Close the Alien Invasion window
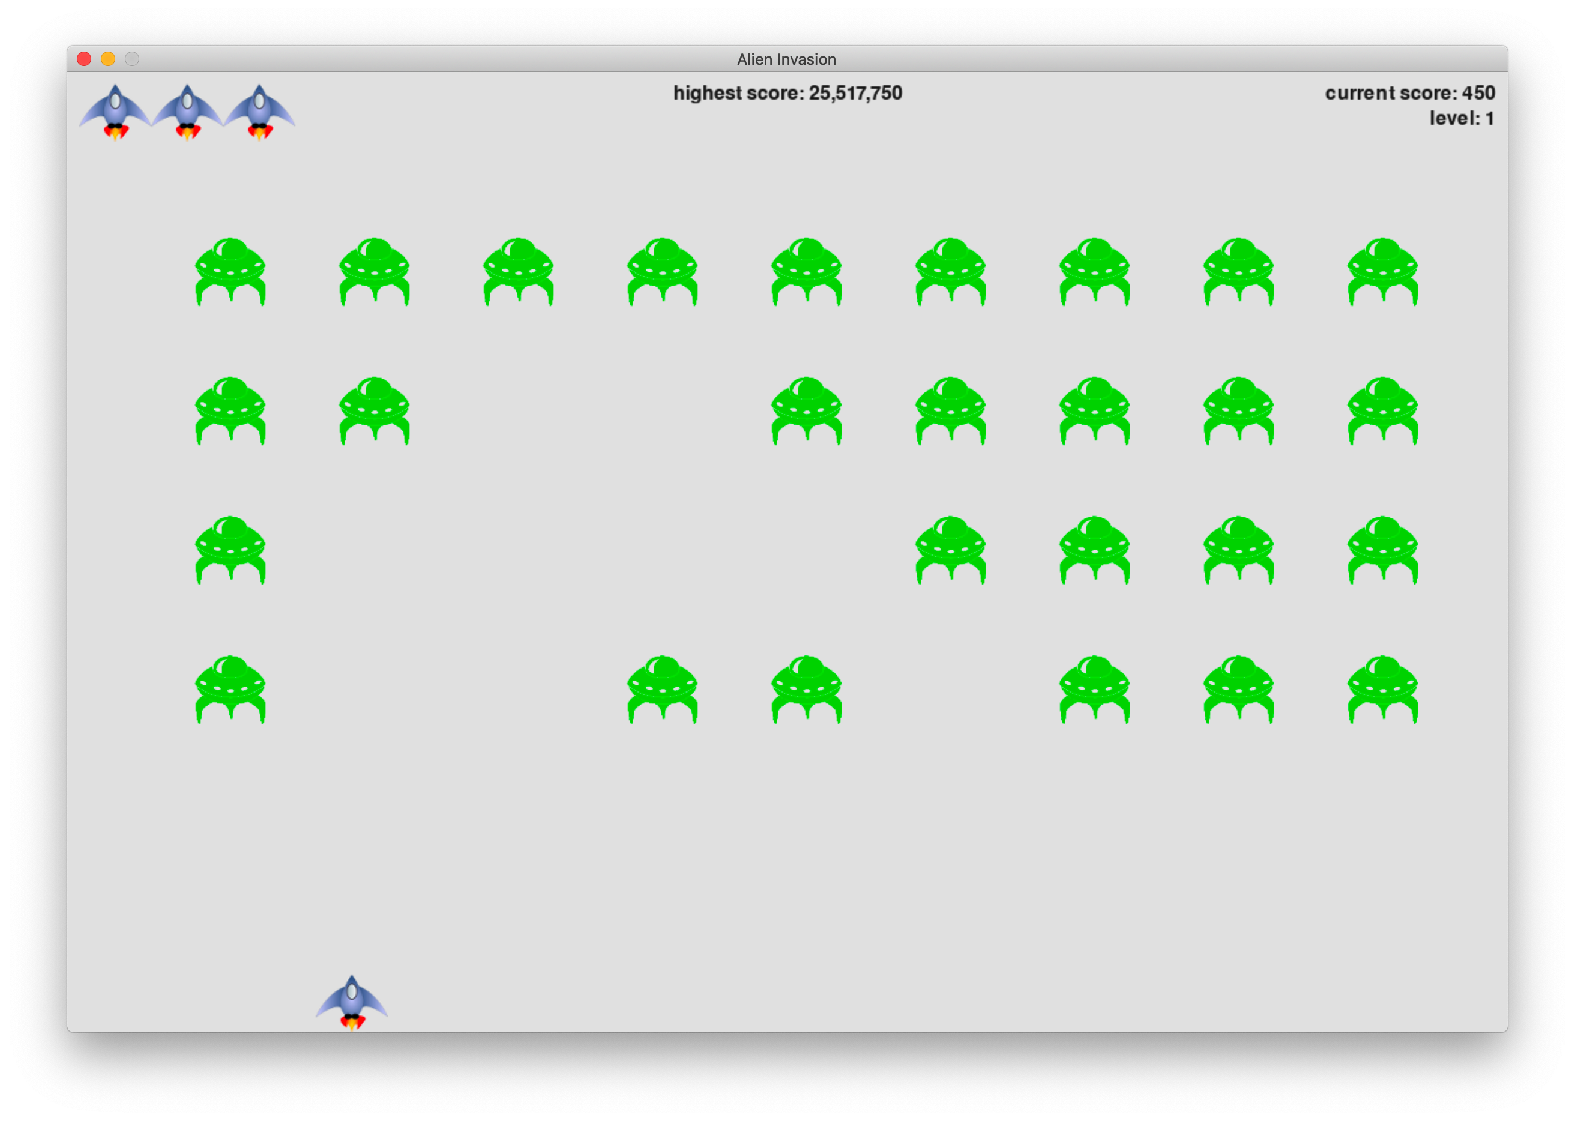The width and height of the screenshot is (1575, 1121). pyautogui.click(x=84, y=59)
